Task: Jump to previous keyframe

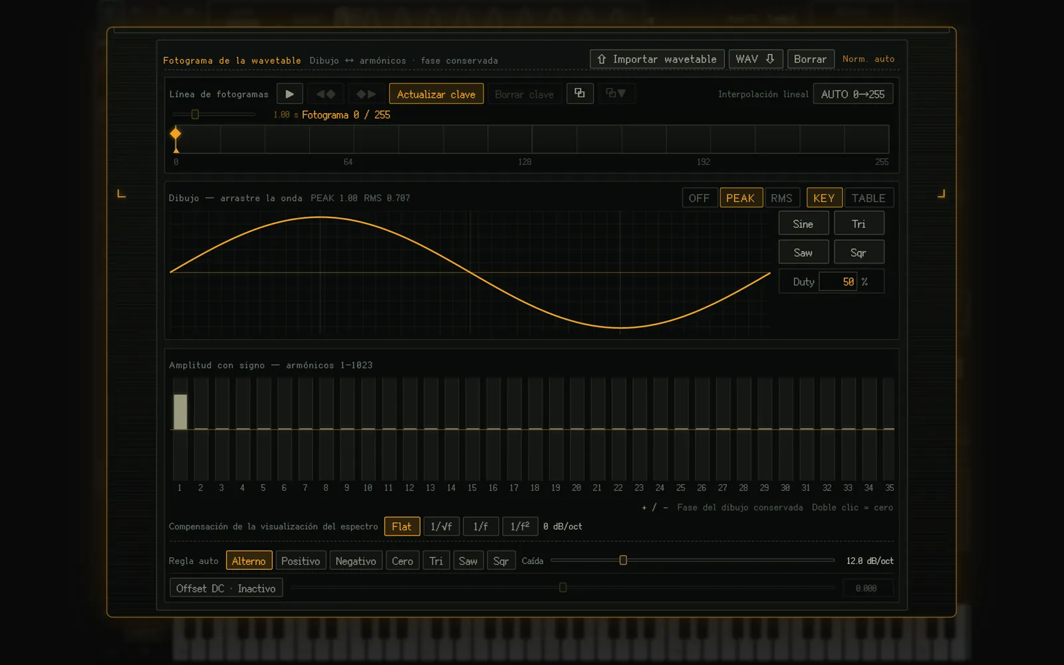Action: pos(325,94)
